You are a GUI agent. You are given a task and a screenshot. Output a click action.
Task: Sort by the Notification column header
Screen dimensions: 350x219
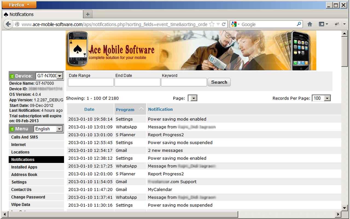pyautogui.click(x=160, y=109)
